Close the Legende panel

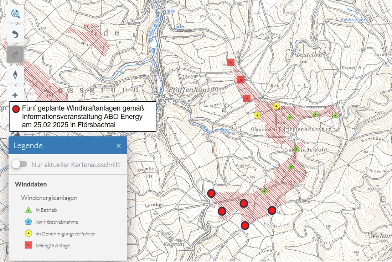[119, 146]
